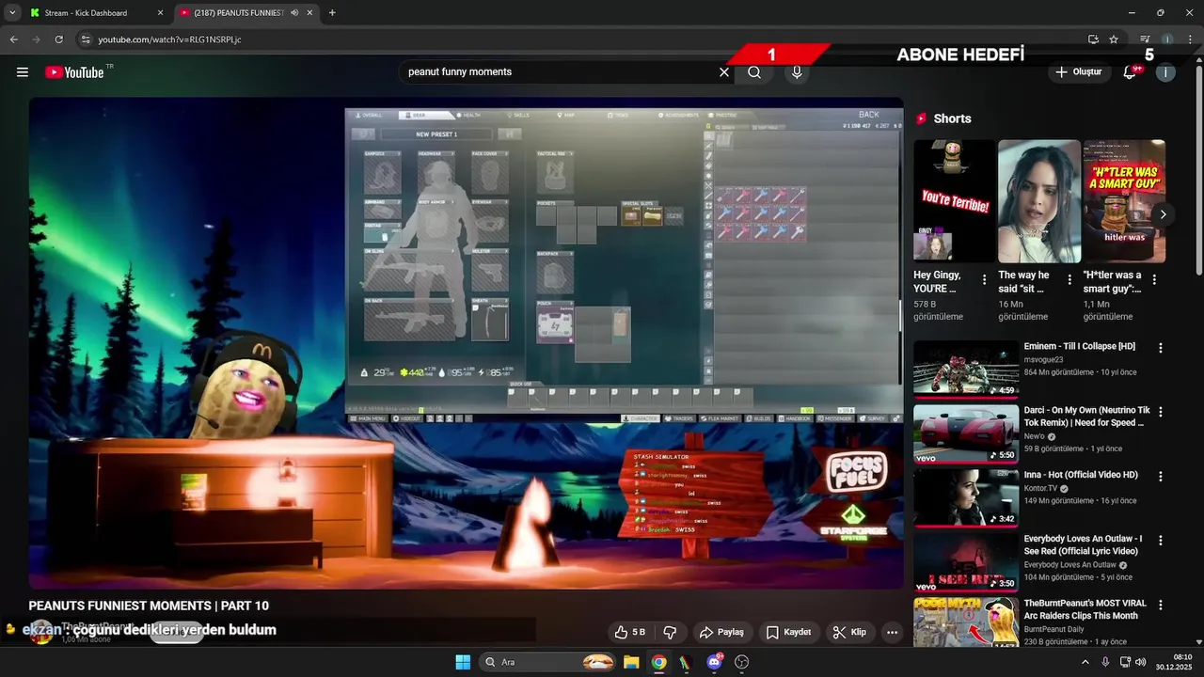
Task: Mute the YouTube tab via speaker icon
Action: pyautogui.click(x=294, y=13)
